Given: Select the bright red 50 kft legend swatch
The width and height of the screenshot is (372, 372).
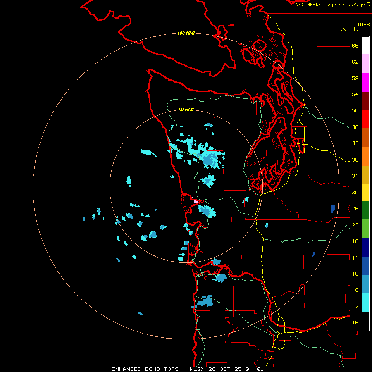Looking at the screenshot, I should pyautogui.click(x=365, y=119).
